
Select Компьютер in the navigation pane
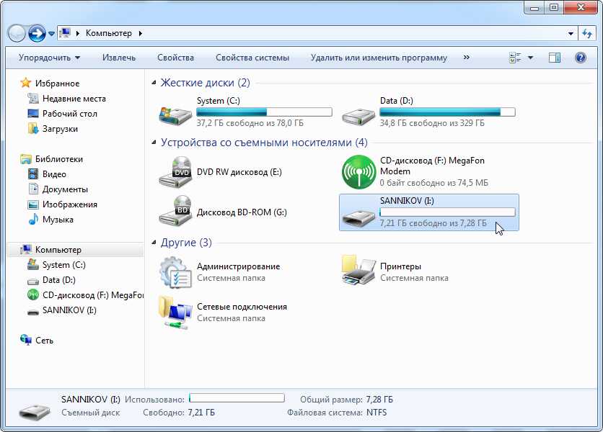[58, 250]
